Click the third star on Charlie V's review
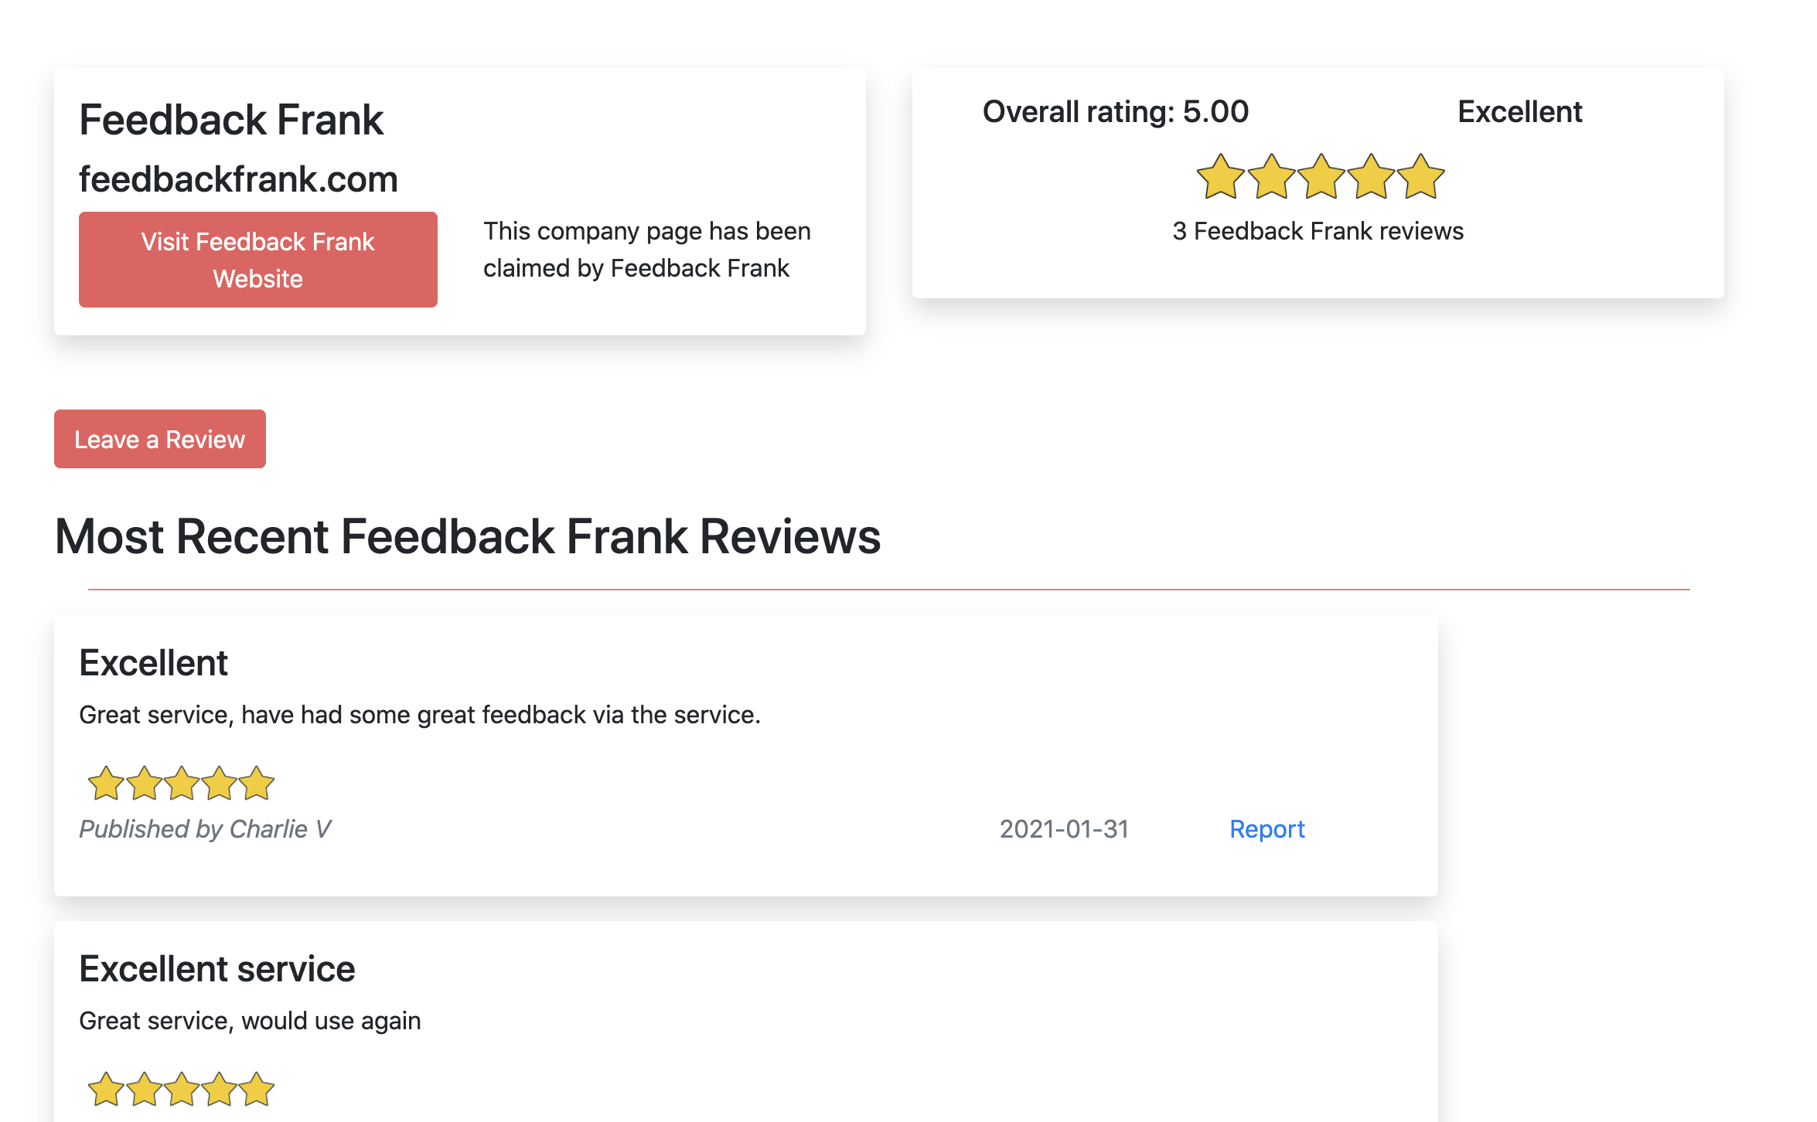Image resolution: width=1817 pixels, height=1122 pixels. [180, 784]
